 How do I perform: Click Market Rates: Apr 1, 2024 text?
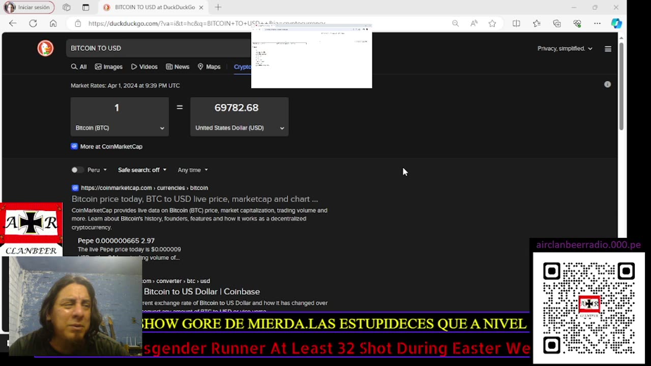125,85
